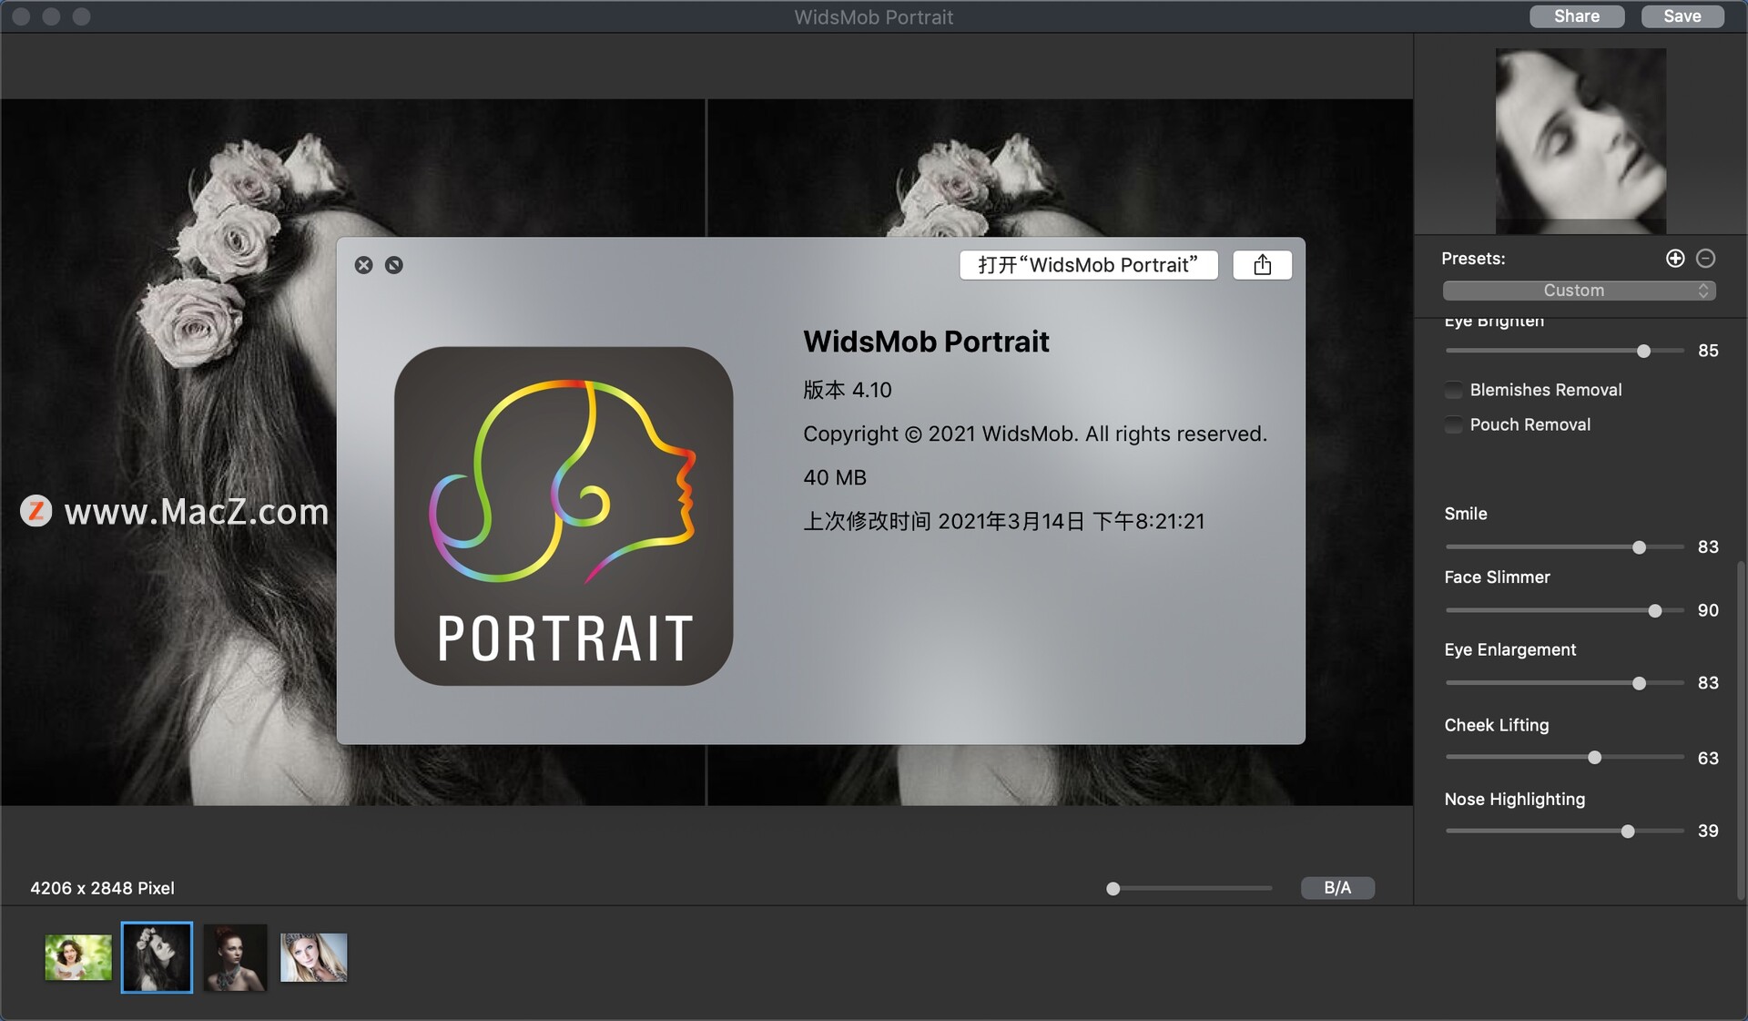Adjust the Eye Enlargement slider

coord(1564,683)
